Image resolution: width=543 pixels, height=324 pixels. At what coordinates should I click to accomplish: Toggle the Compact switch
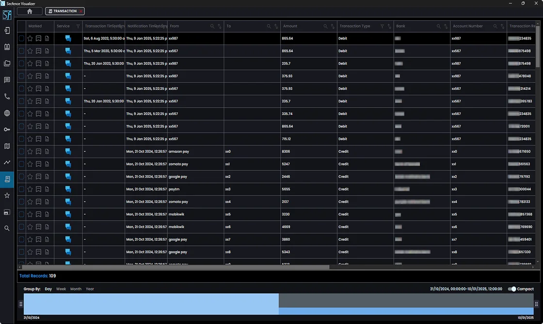tap(512, 289)
